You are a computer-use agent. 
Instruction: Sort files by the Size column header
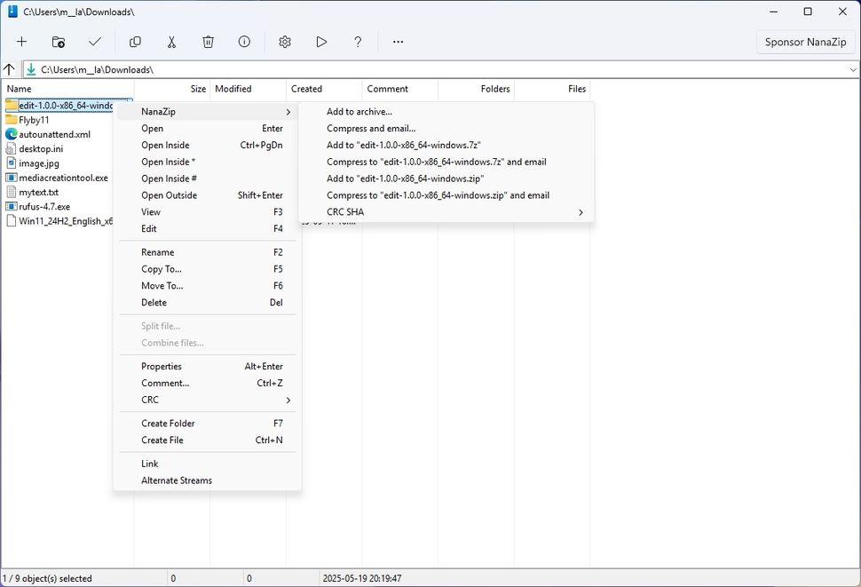(x=197, y=89)
